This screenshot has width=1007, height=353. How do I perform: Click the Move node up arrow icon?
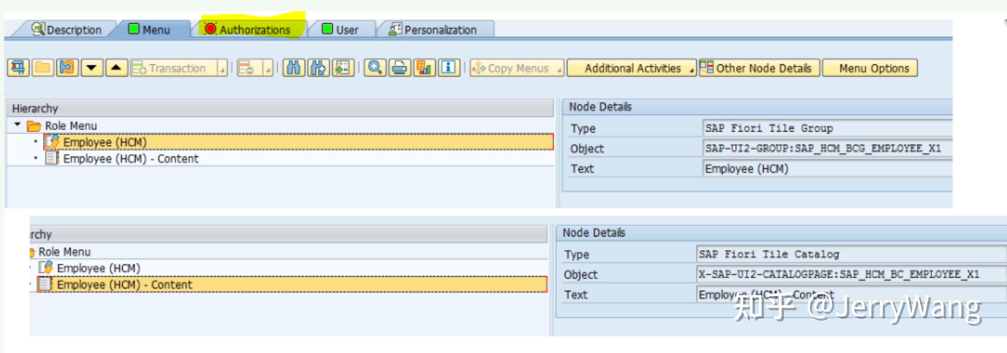(x=117, y=67)
